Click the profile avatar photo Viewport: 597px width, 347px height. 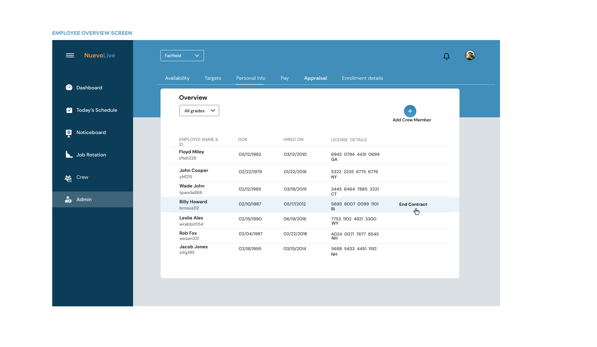coord(470,55)
